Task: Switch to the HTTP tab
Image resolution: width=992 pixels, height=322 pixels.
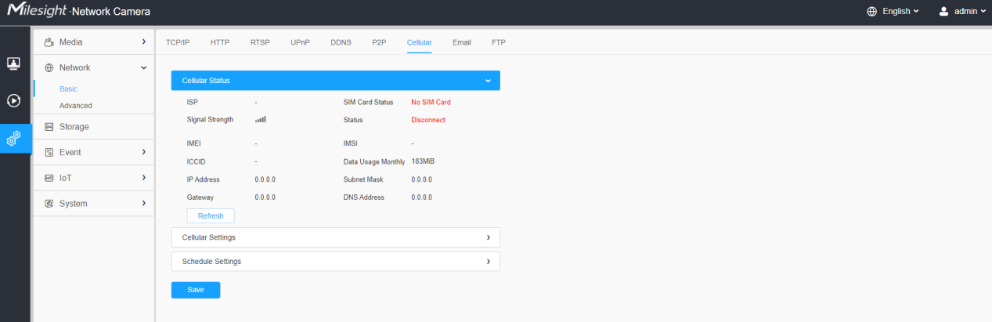Action: point(220,42)
